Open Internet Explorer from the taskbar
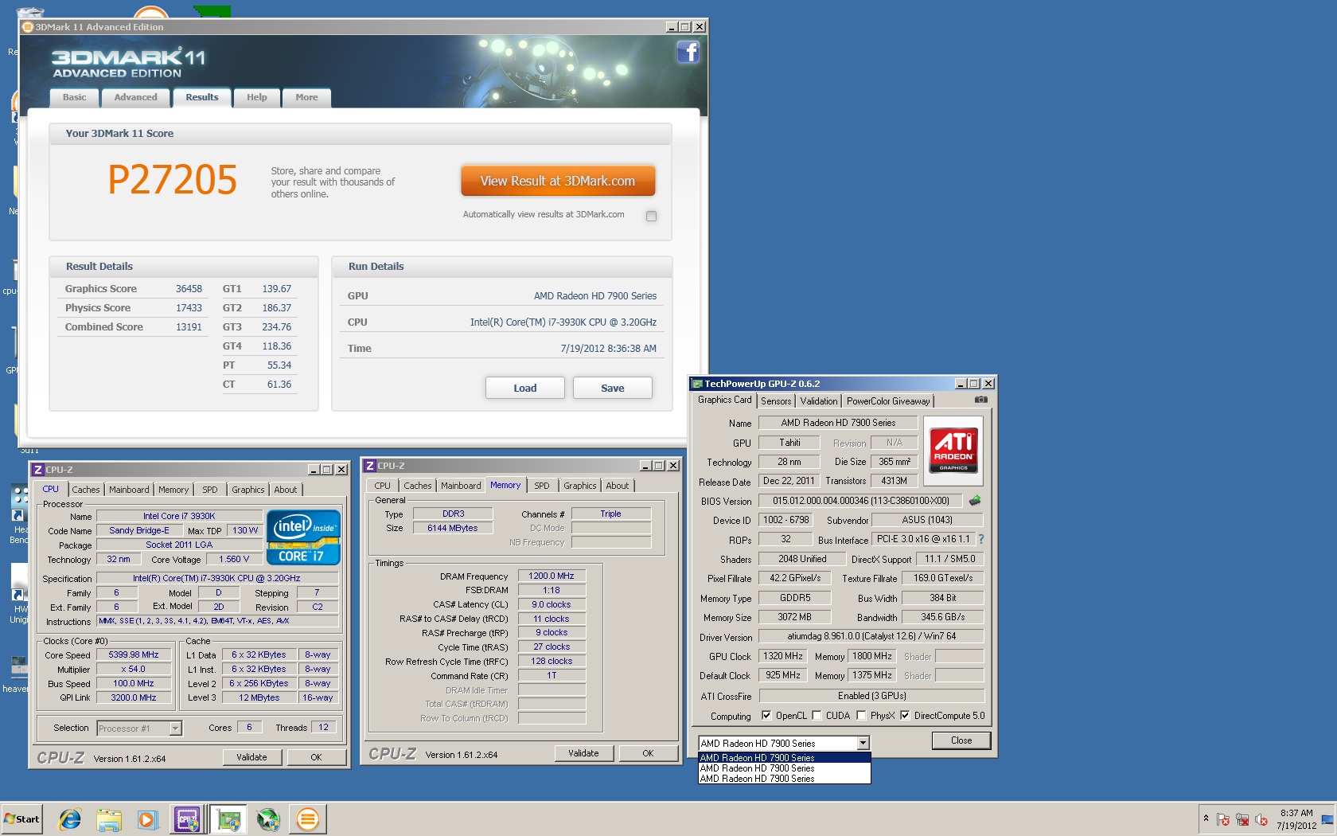Screen dimensions: 1337x836 tap(70, 819)
